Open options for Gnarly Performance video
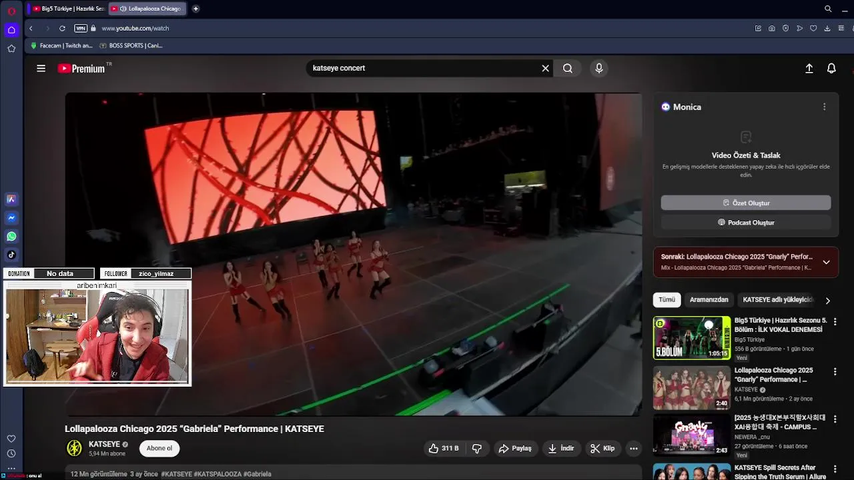 click(835, 371)
